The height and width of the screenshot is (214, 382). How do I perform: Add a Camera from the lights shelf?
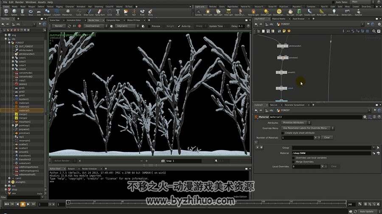[198, 12]
